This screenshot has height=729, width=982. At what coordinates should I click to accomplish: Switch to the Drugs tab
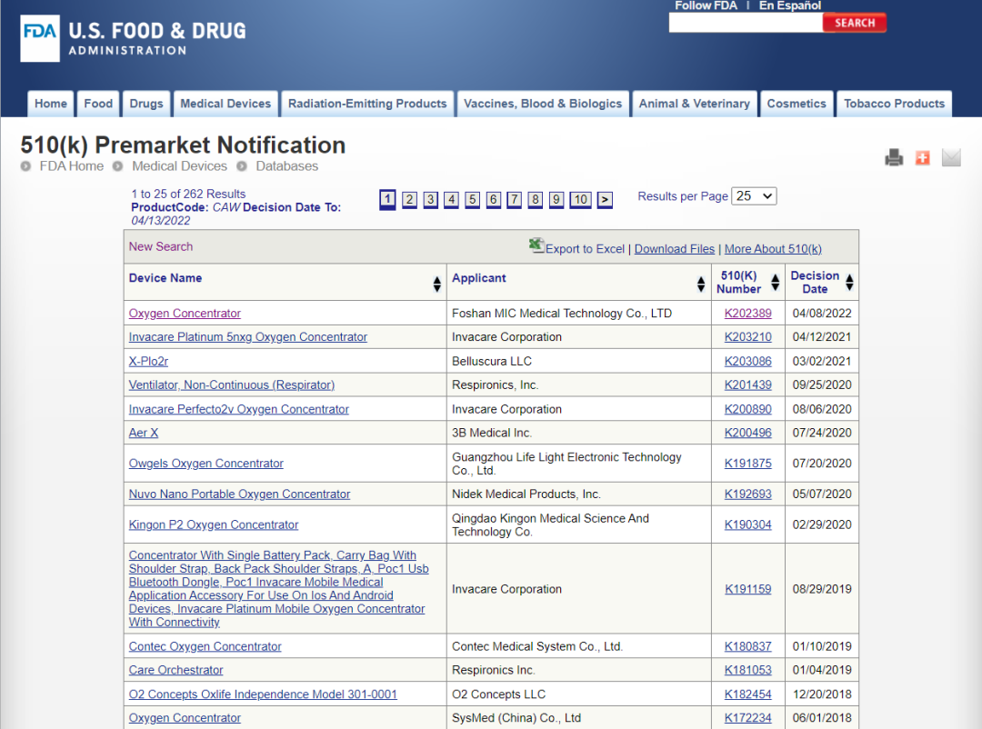[x=145, y=104]
